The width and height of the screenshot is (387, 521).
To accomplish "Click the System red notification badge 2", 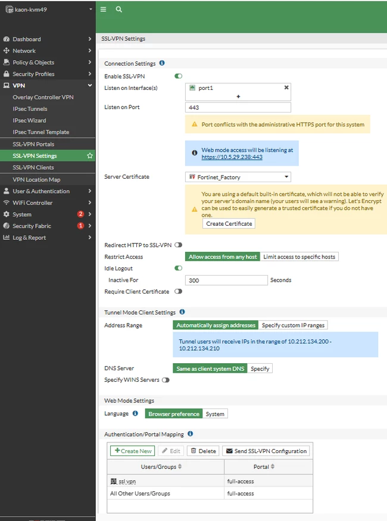I will (80, 214).
